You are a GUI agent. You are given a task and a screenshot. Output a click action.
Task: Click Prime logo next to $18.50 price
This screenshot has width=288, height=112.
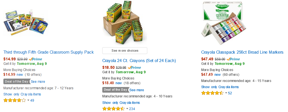point(134,68)
